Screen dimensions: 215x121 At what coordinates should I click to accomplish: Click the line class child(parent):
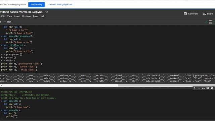[13, 45]
